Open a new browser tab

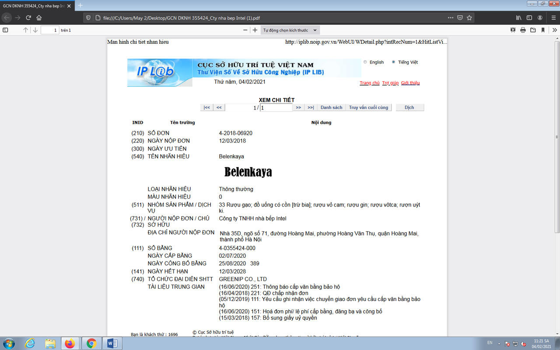(80, 6)
